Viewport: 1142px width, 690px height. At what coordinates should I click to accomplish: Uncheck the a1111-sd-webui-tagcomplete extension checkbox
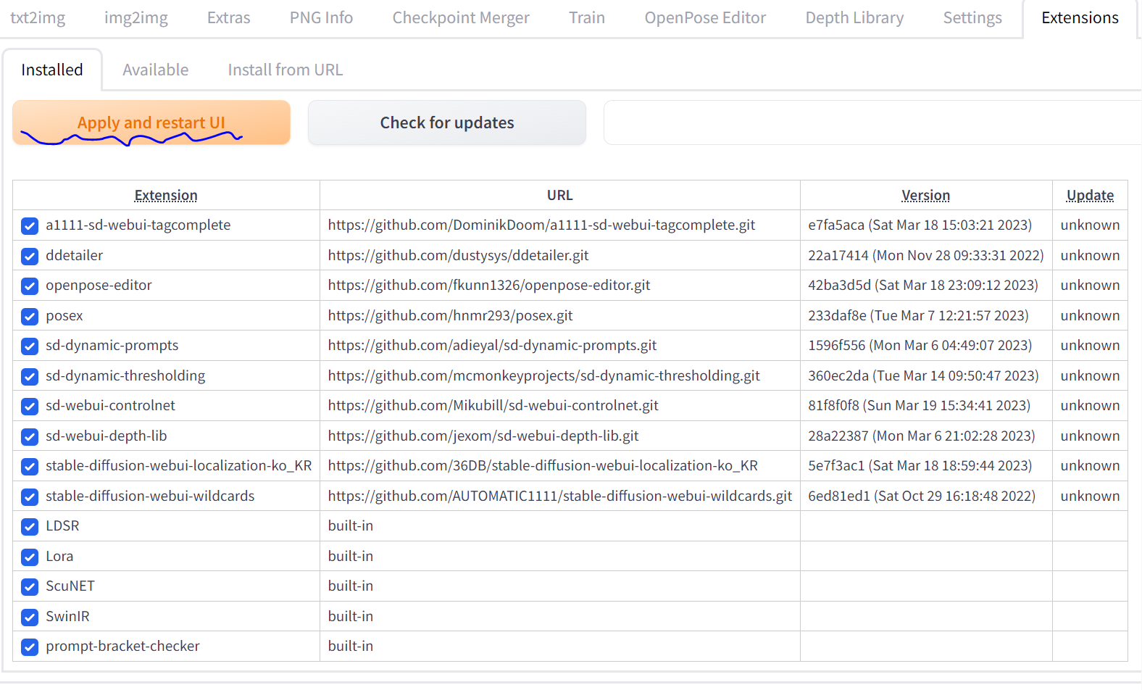(x=30, y=226)
